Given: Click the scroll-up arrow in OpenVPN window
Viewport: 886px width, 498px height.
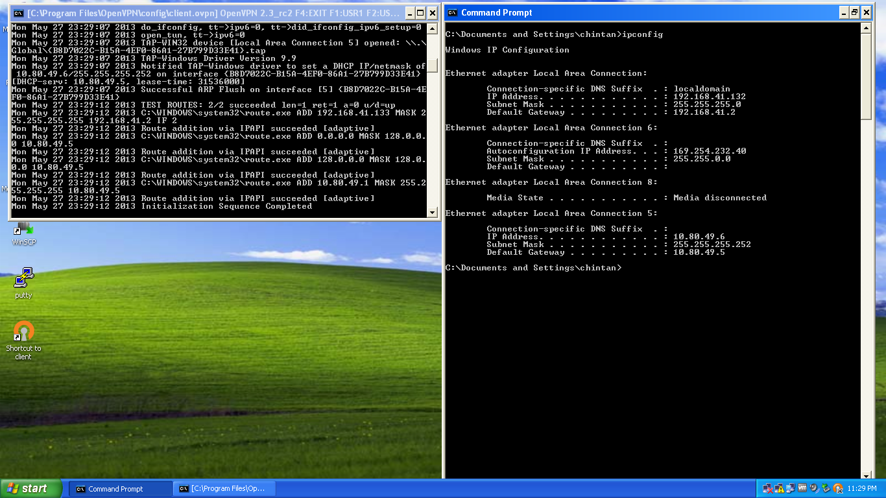Looking at the screenshot, I should [x=432, y=29].
